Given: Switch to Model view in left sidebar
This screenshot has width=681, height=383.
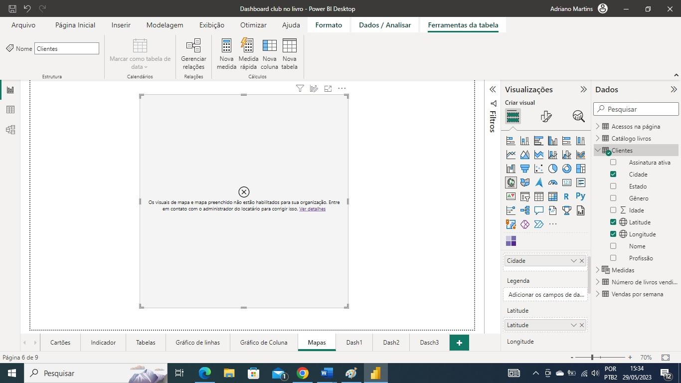Looking at the screenshot, I should [x=10, y=130].
